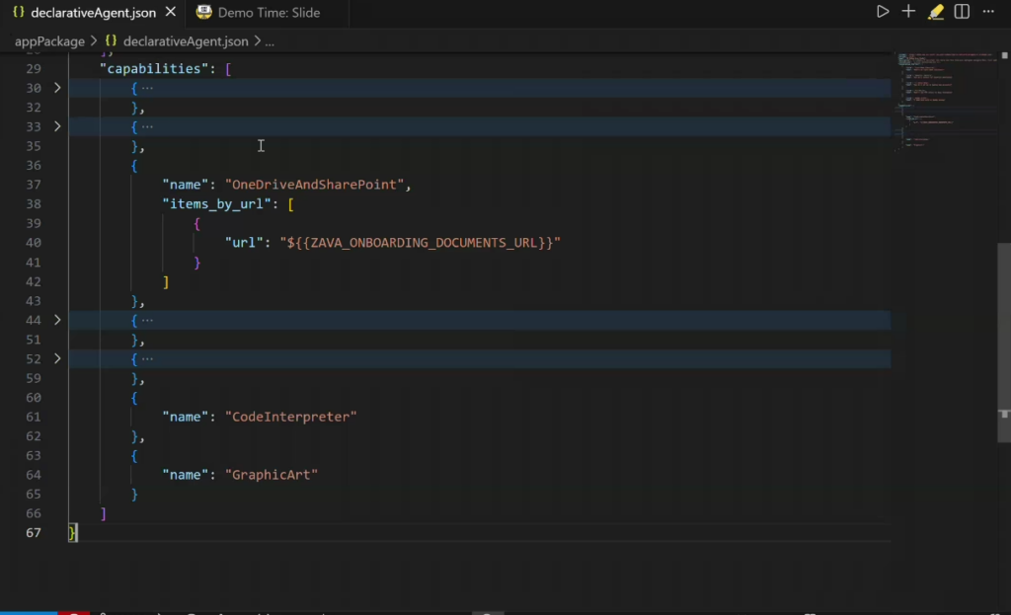Click the plus icon in editor toolbar
This screenshot has height=615, width=1011.
(x=908, y=12)
